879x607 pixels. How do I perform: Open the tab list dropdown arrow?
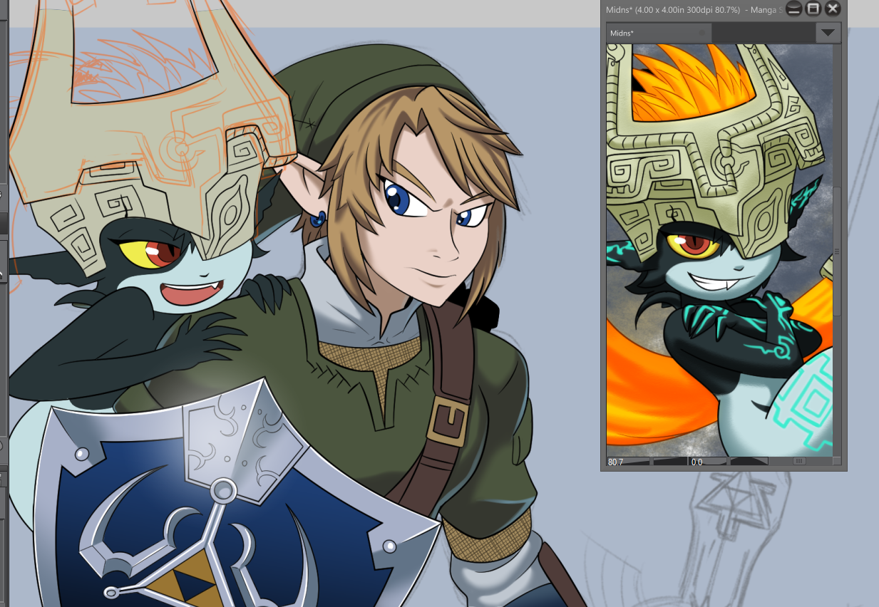[x=828, y=33]
